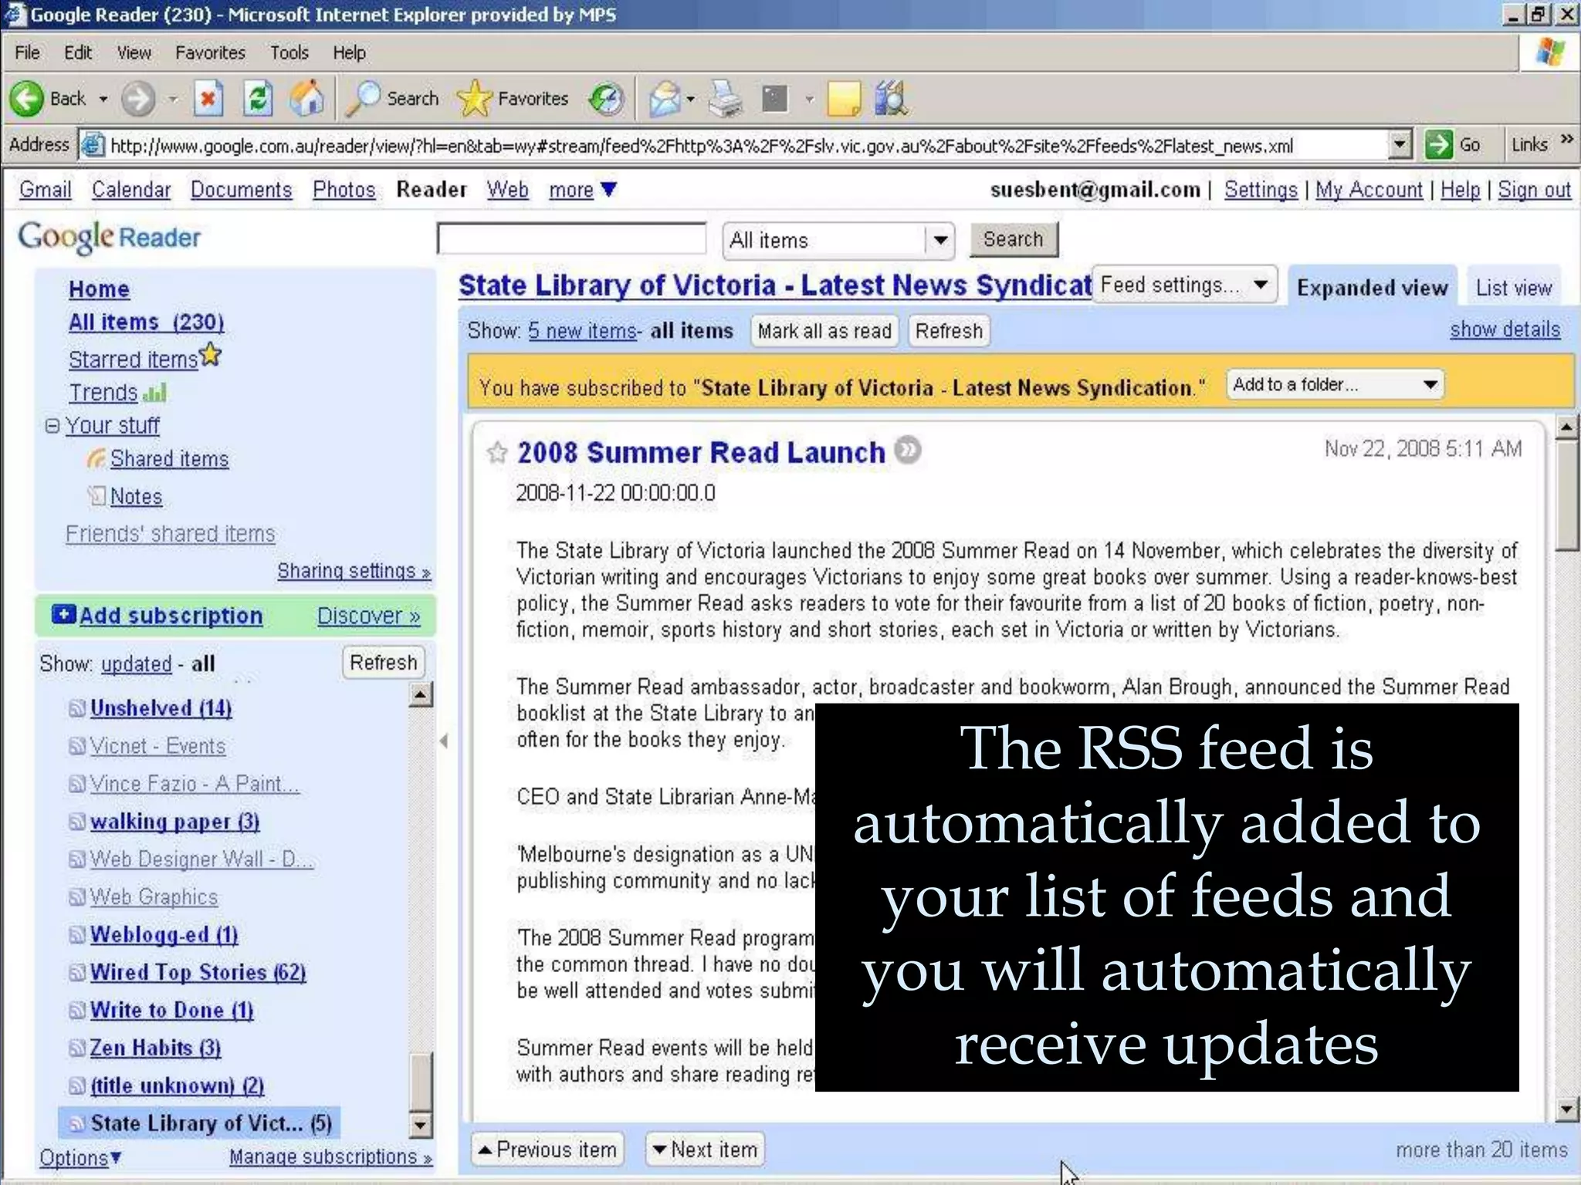Click the page icon in the address bar
The height and width of the screenshot is (1185, 1581).
point(93,145)
